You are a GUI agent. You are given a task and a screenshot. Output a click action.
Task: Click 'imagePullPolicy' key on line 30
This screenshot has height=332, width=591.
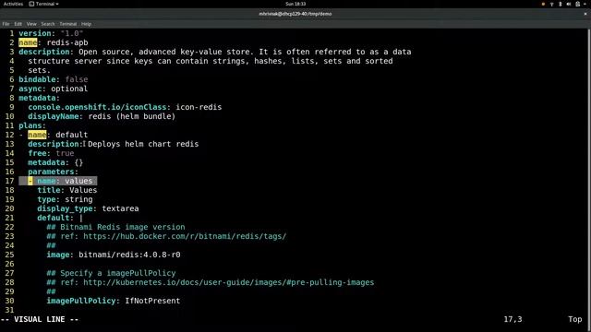click(80, 301)
